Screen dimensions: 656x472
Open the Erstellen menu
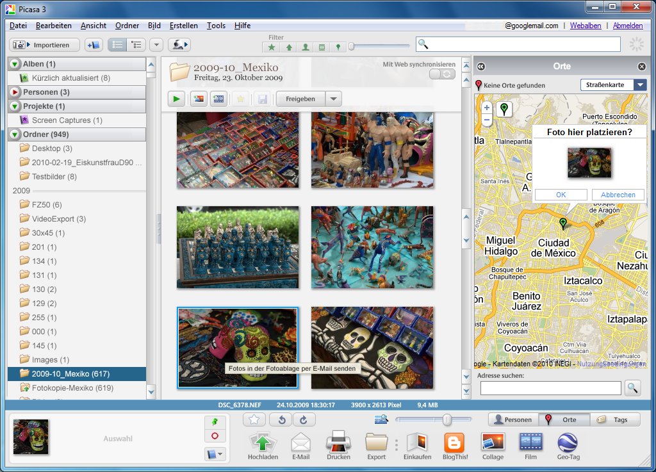(x=183, y=26)
